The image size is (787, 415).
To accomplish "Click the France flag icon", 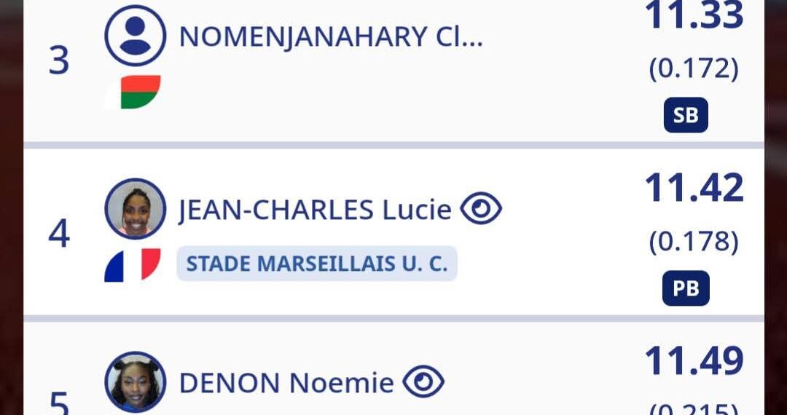I will 132,264.
